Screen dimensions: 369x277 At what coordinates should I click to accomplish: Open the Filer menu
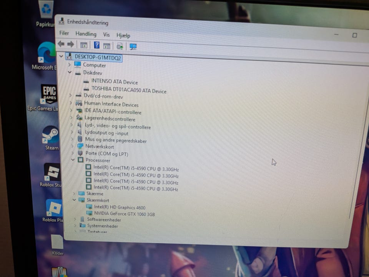pyautogui.click(x=64, y=33)
